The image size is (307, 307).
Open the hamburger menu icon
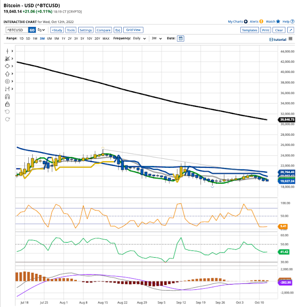click(x=291, y=39)
